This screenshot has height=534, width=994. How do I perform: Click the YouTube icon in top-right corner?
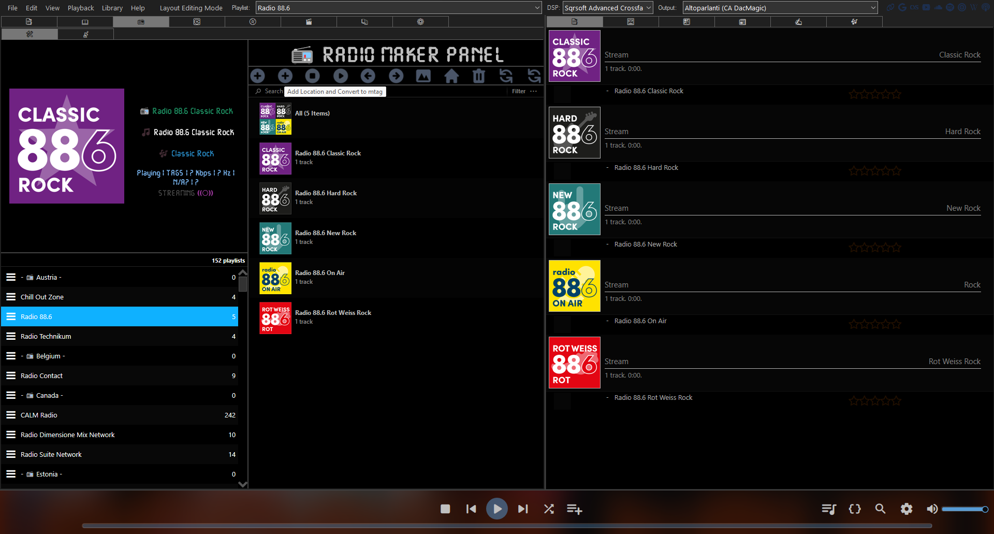[926, 7]
